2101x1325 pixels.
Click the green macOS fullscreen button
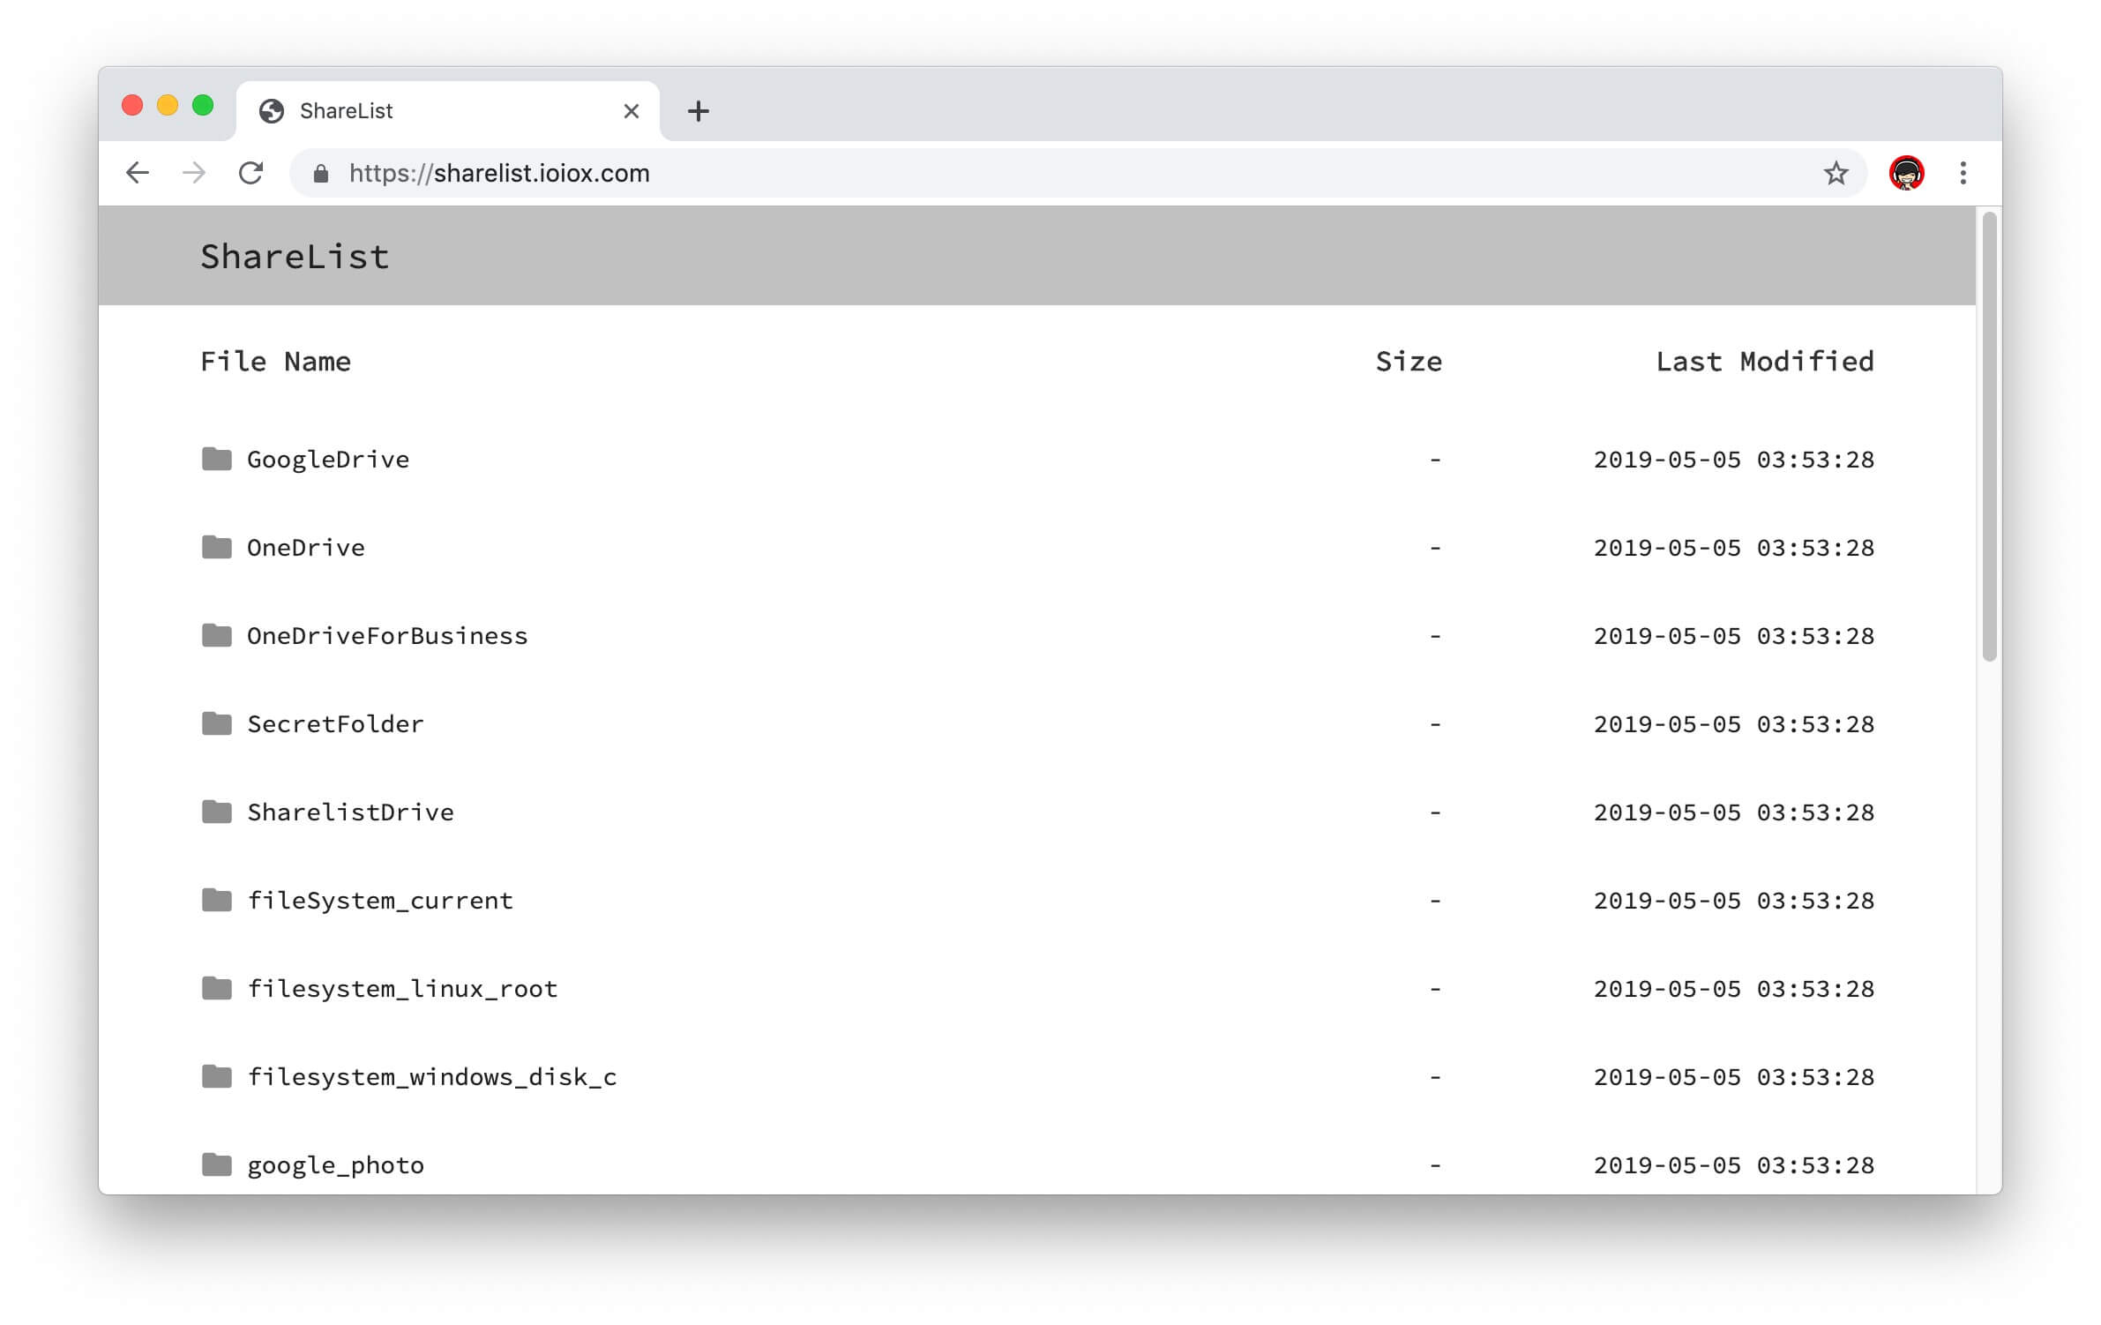203,106
